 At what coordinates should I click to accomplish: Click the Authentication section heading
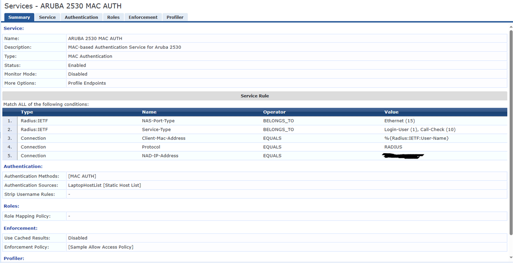(23, 166)
